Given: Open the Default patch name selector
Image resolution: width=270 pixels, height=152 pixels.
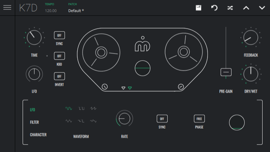Looking at the screenshot, I should tap(76, 11).
